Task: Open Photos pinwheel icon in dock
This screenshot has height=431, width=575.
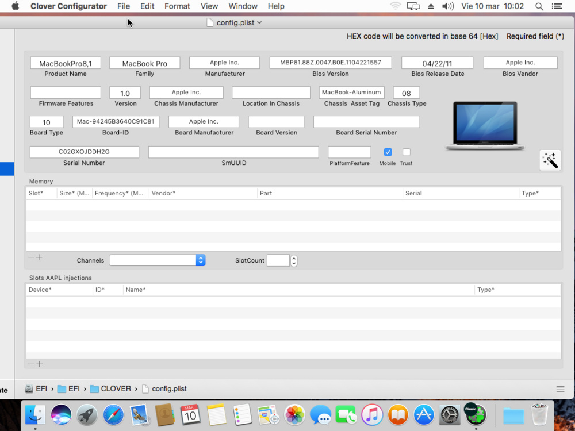Action: tap(294, 415)
